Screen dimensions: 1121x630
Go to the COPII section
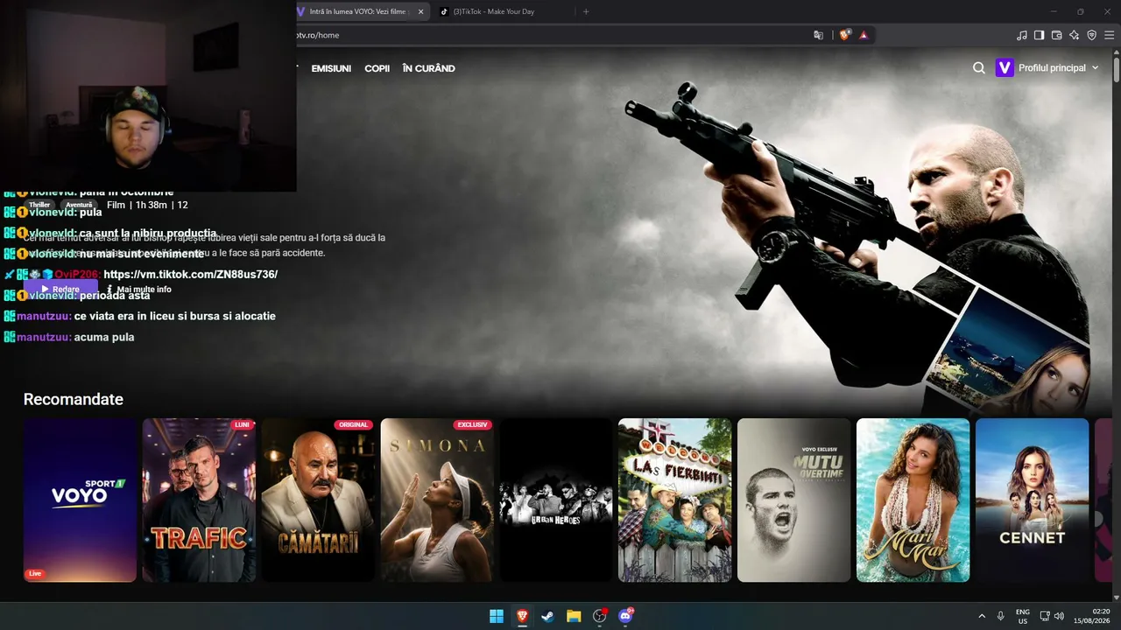(x=377, y=68)
